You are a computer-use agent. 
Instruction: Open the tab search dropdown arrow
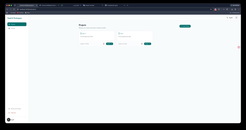pyautogui.click(x=15, y=5)
